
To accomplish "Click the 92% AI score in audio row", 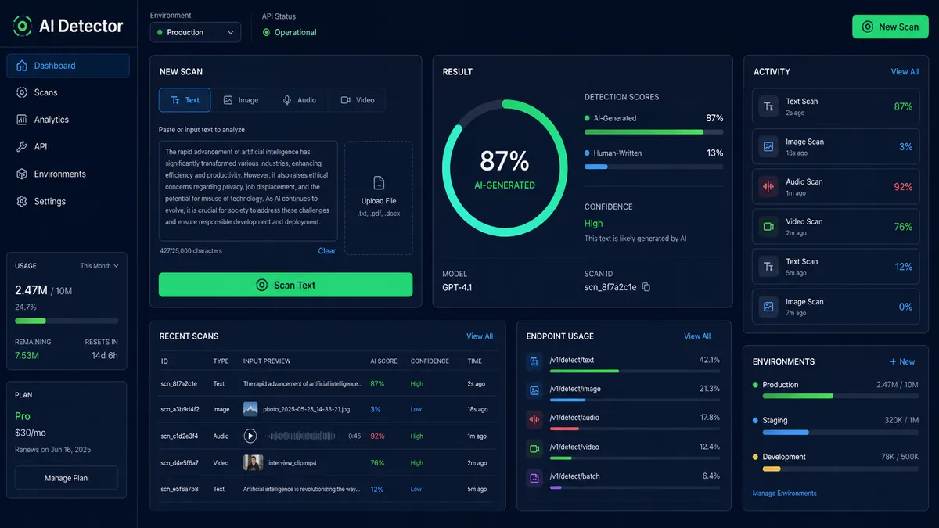I will (x=377, y=436).
